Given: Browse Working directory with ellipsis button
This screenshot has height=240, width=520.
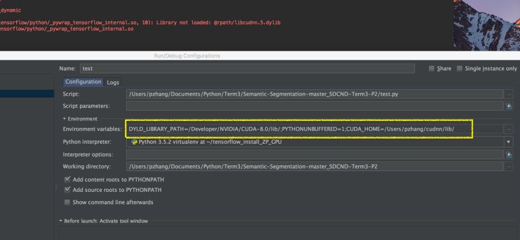Looking at the screenshot, I should [509, 167].
